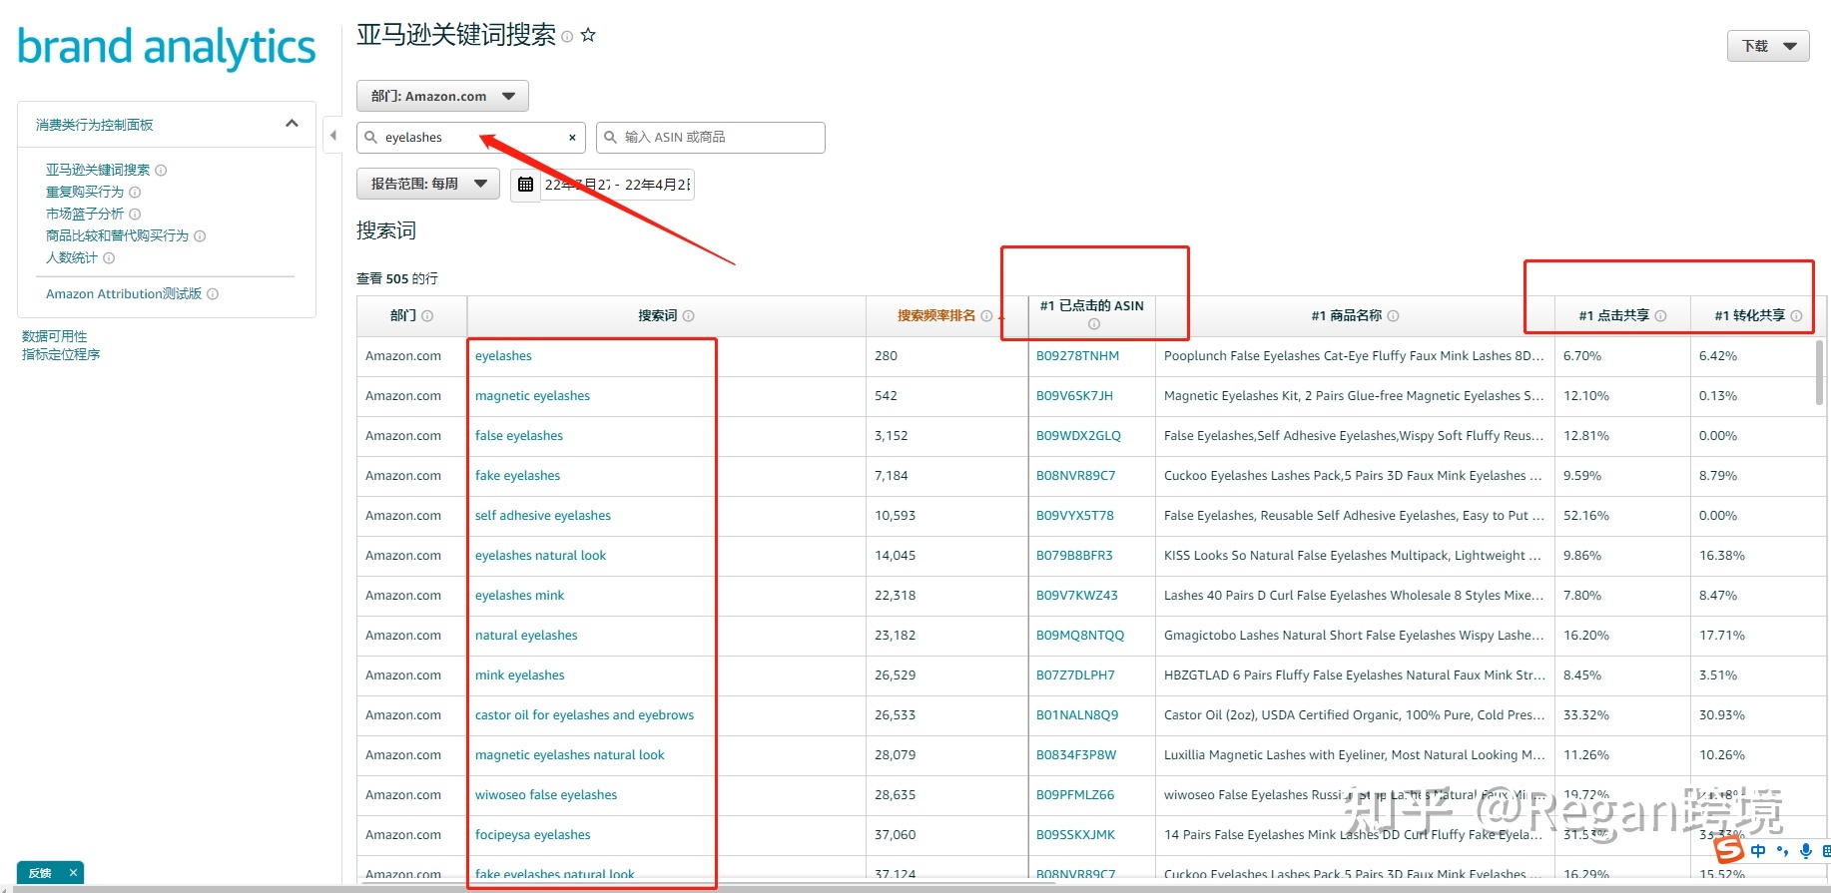This screenshot has width=1831, height=893.
Task: Click search term link wiwoseo false eyelashes
Action: 546,795
